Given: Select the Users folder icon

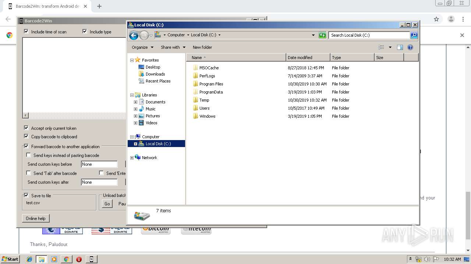Looking at the screenshot, I should (x=195, y=108).
